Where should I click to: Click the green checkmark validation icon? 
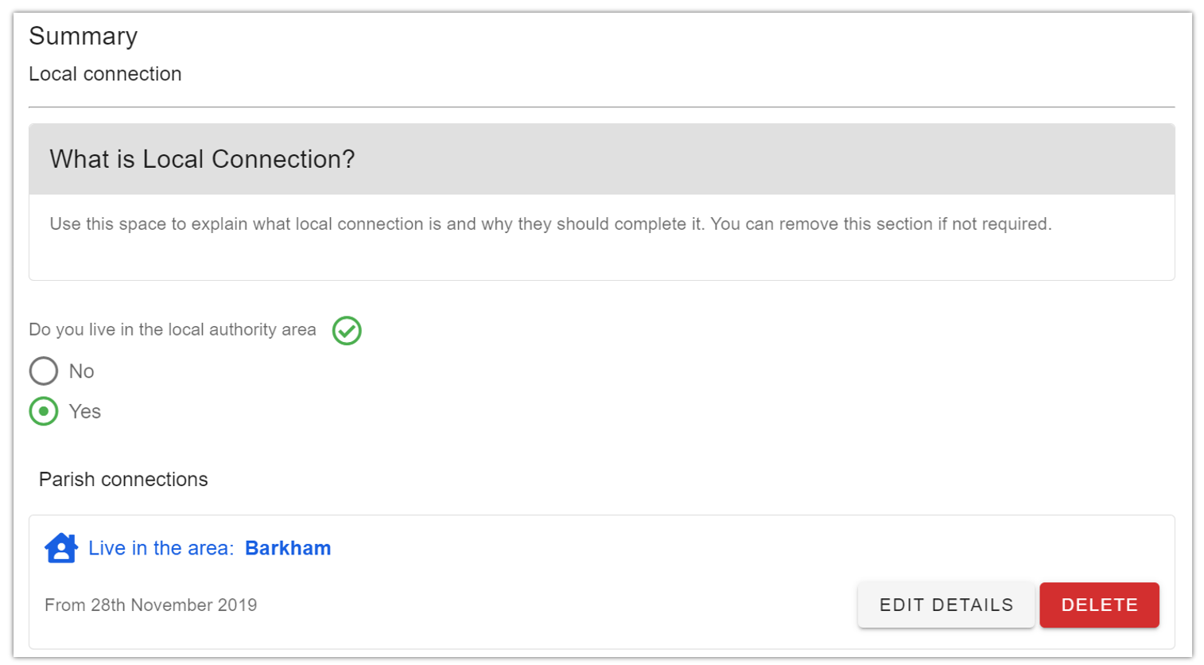(347, 330)
